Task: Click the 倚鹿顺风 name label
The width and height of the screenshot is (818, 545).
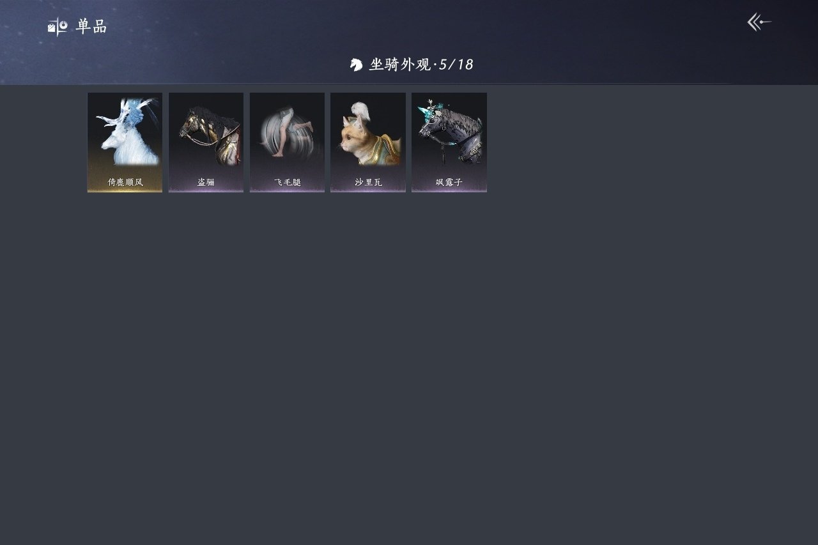Action: click(x=125, y=182)
